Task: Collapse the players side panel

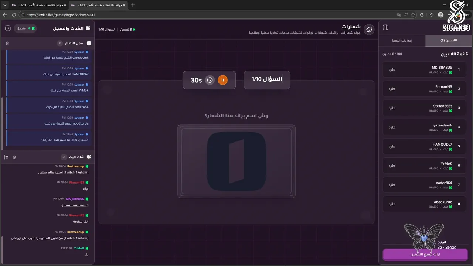Action: pos(385,28)
